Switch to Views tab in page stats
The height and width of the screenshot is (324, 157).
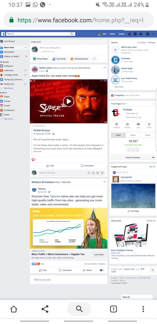(133, 135)
